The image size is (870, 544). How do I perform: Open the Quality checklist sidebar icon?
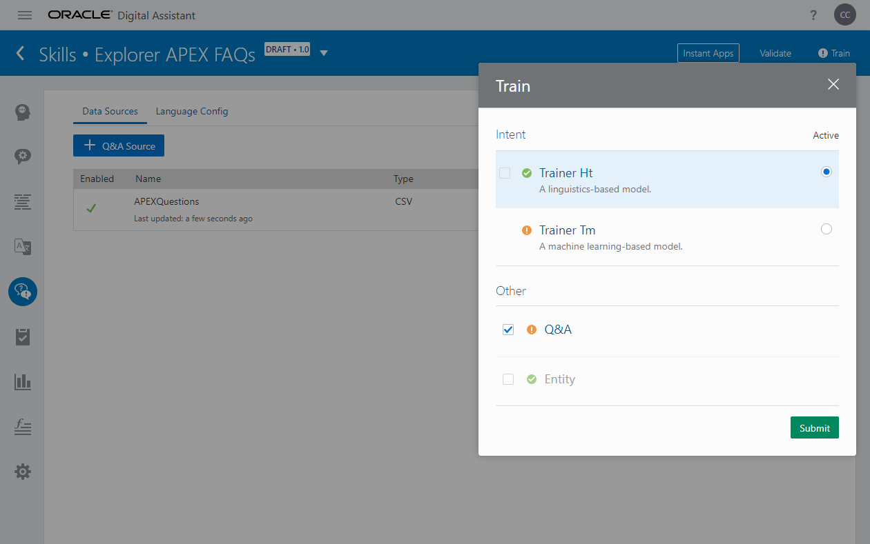pos(23,336)
